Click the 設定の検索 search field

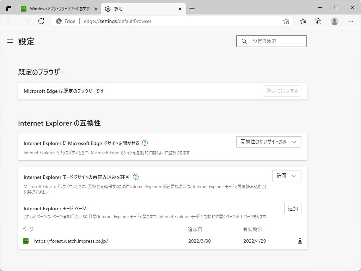point(271,41)
